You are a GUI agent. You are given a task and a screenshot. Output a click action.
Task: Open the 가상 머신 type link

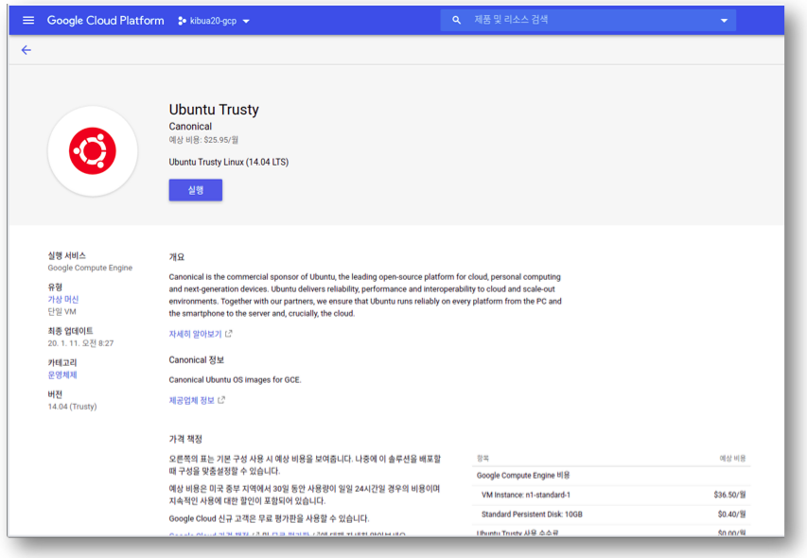(63, 299)
